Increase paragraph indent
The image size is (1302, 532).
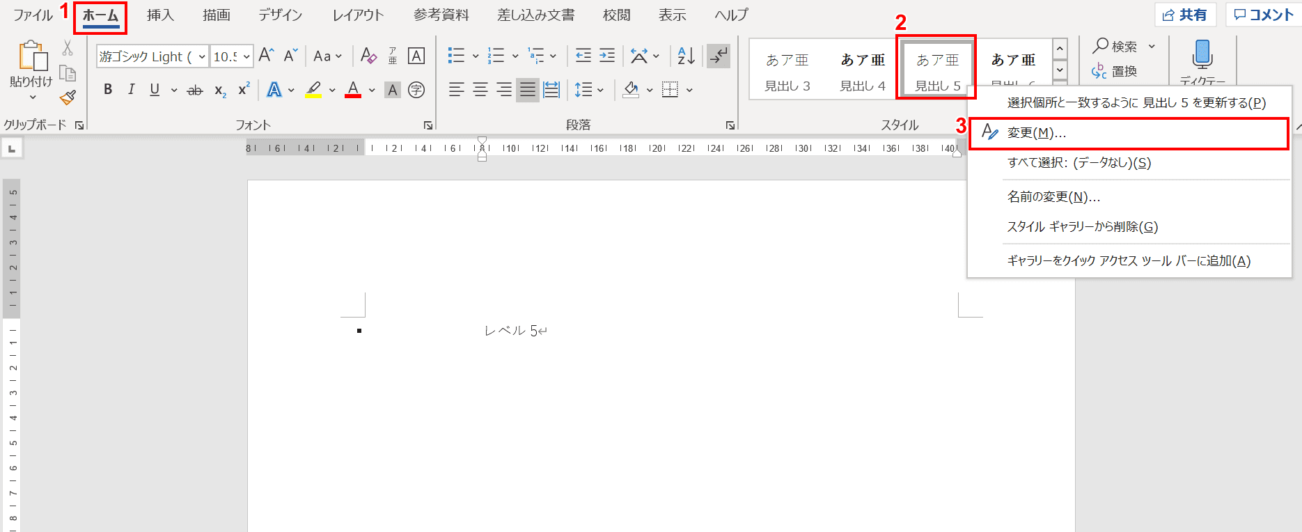(607, 56)
